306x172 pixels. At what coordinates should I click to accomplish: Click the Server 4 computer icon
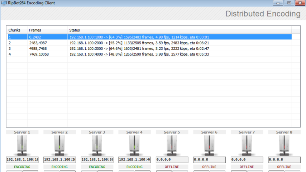click(x=134, y=145)
